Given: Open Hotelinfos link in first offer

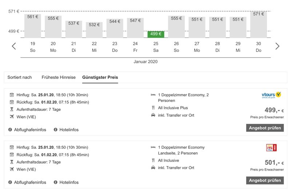Looking at the screenshot, I should [x=69, y=130].
